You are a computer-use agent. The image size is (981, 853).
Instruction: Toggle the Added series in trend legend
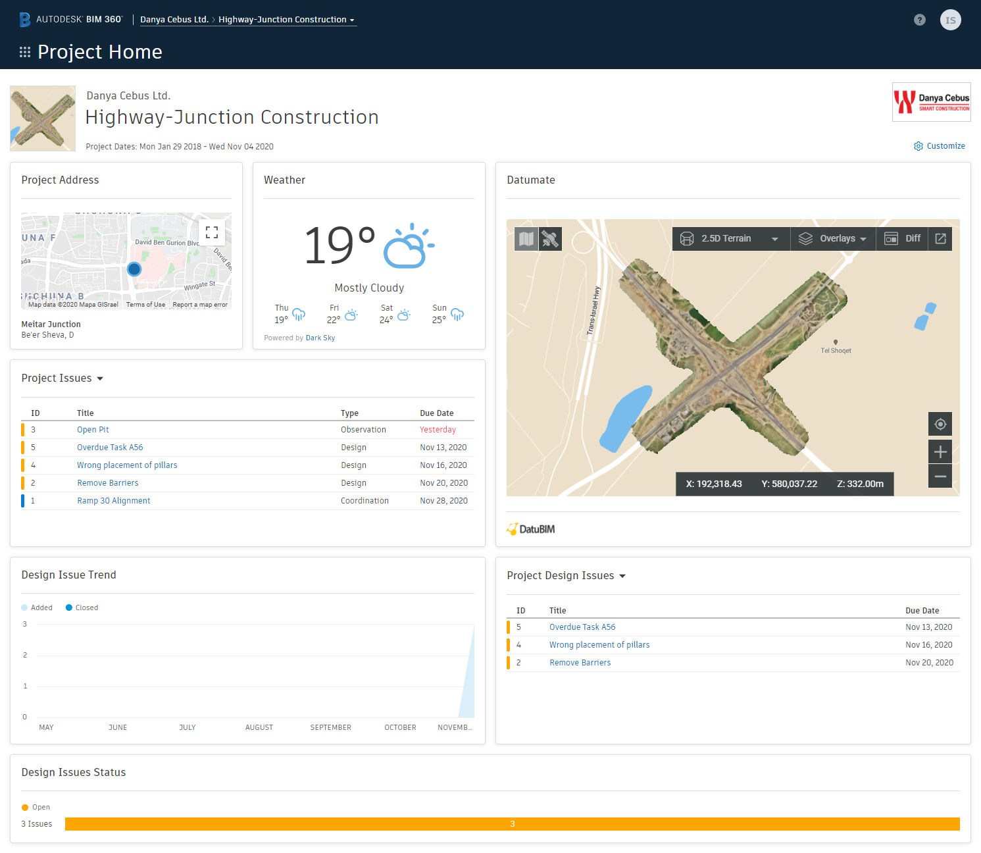37,607
